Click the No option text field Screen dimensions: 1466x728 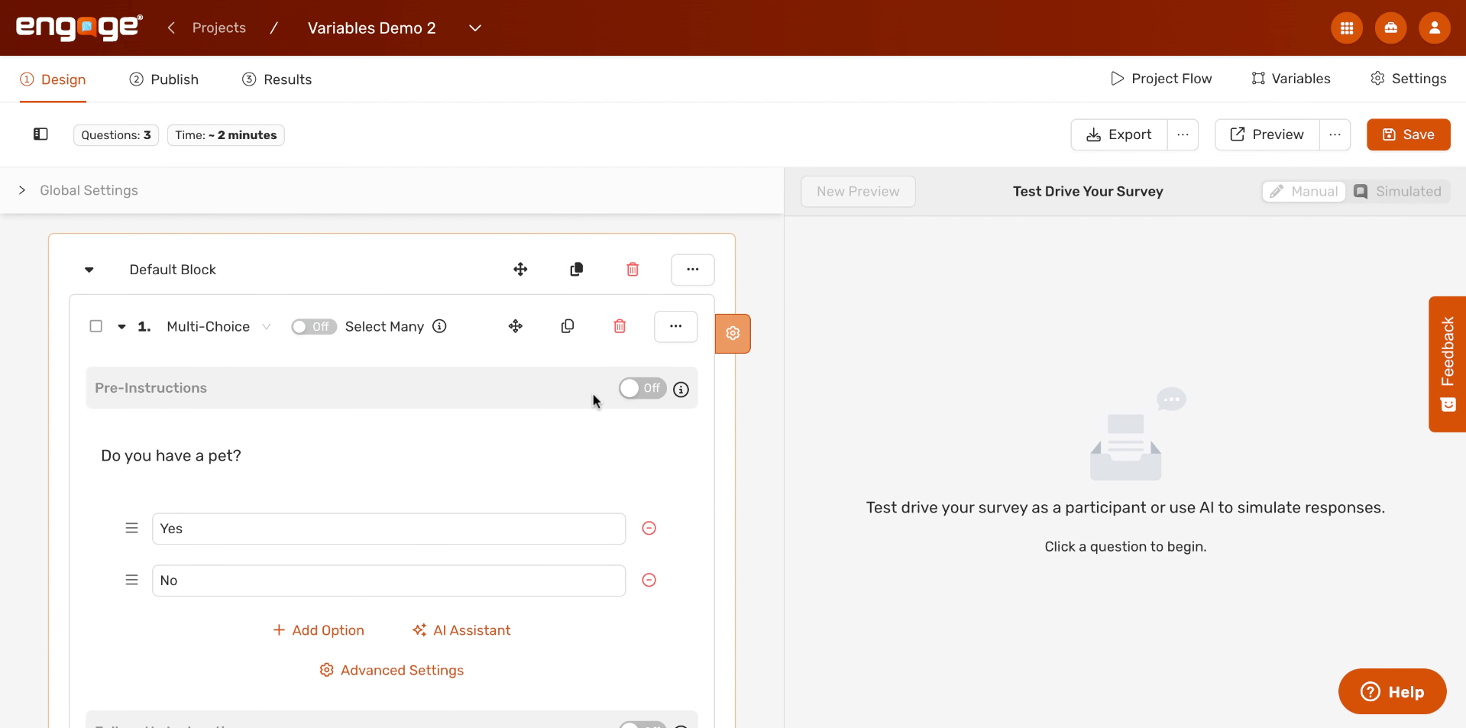point(389,581)
